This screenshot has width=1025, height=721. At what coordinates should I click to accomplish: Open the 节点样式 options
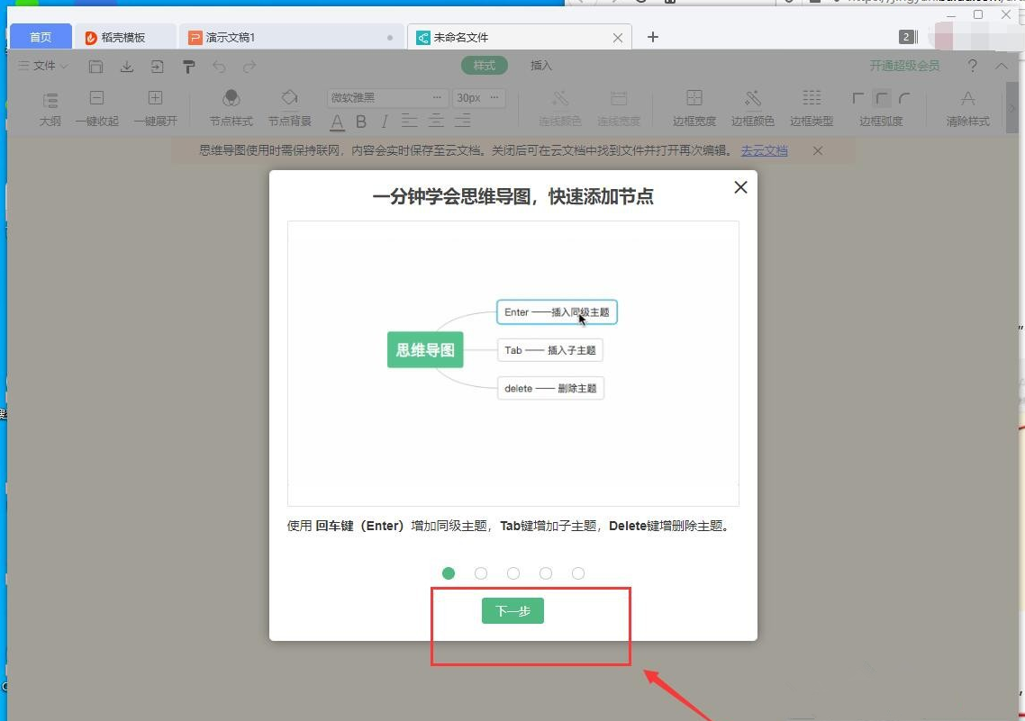click(x=231, y=108)
